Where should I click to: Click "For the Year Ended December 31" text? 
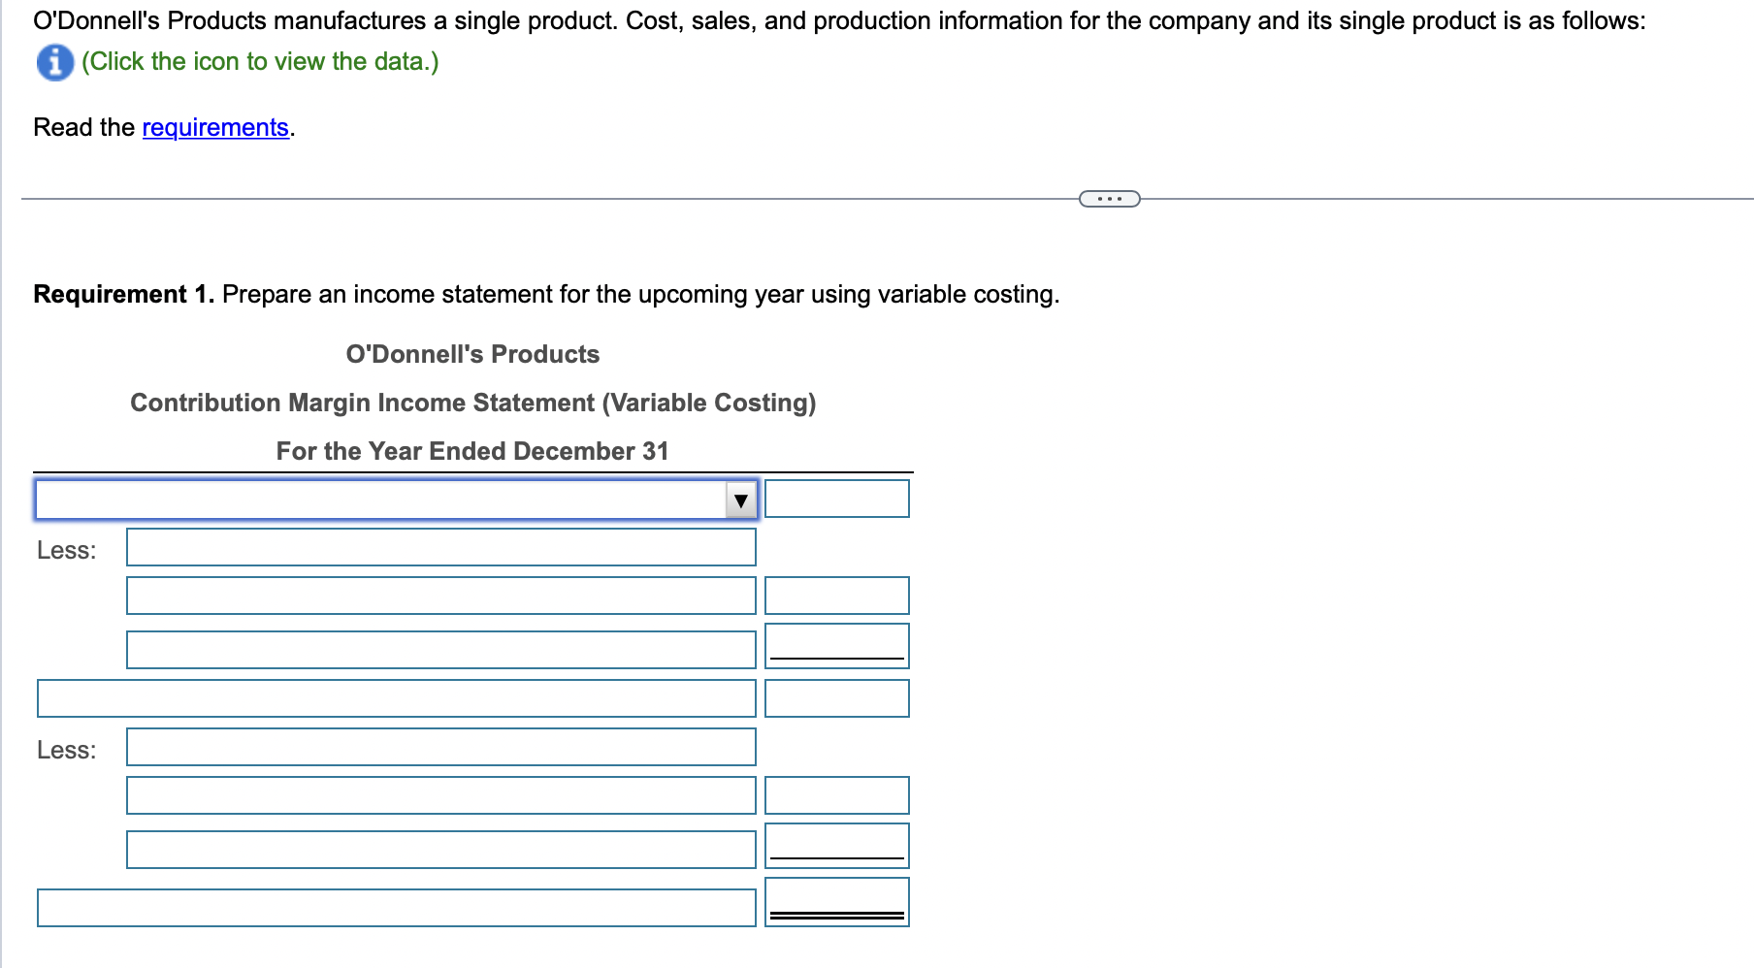[x=472, y=451]
